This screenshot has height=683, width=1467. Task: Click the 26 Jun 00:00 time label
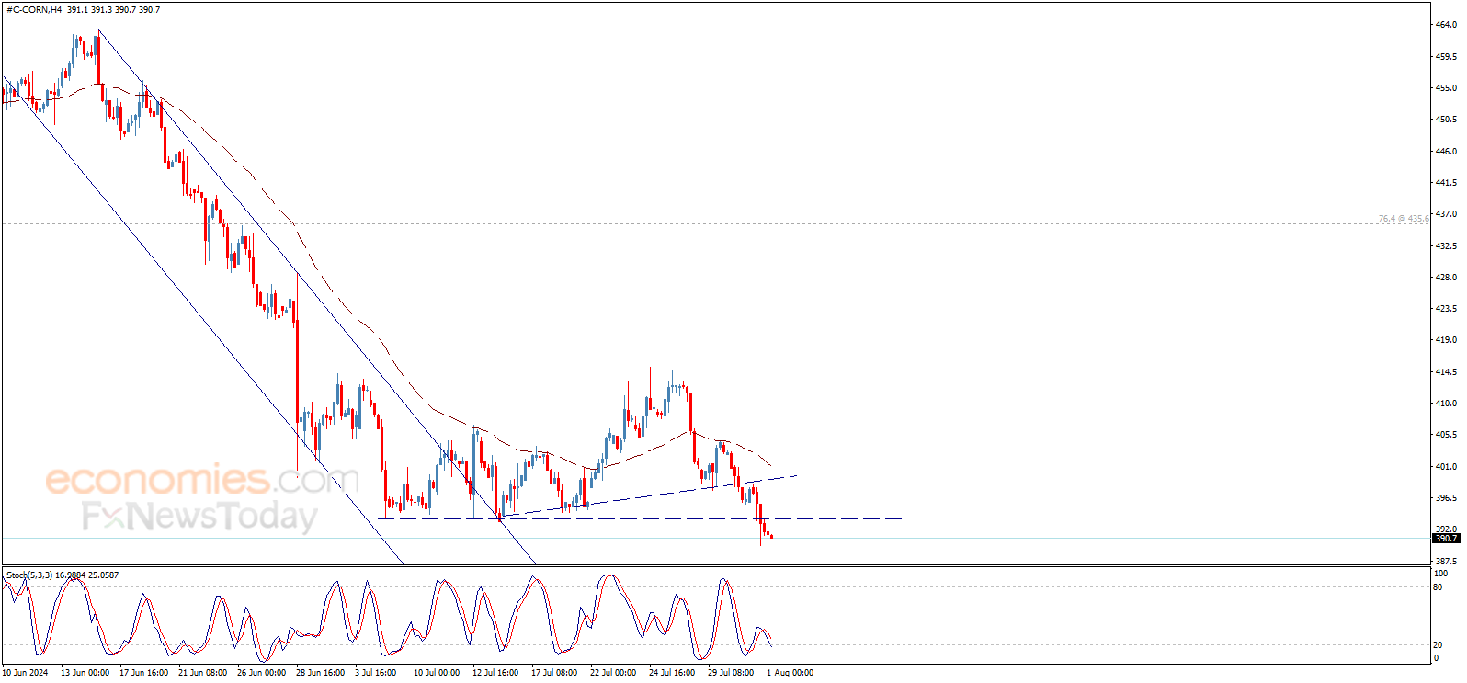[261, 673]
